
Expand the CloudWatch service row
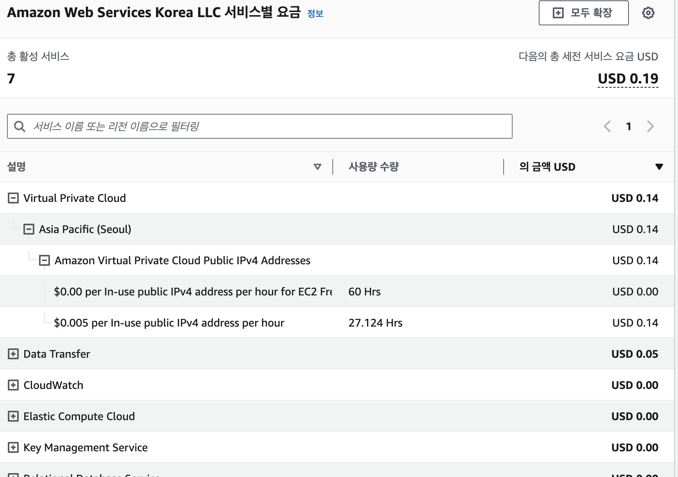13,385
